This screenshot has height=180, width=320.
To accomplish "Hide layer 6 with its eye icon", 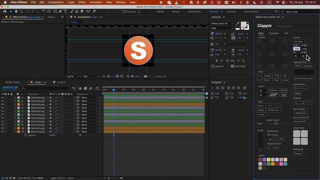I will 2,114.
